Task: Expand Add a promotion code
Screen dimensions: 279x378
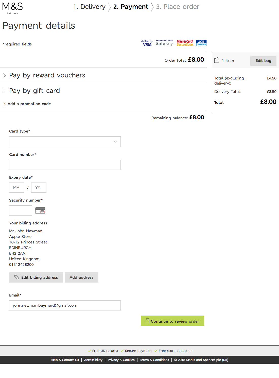Action: click(x=29, y=104)
